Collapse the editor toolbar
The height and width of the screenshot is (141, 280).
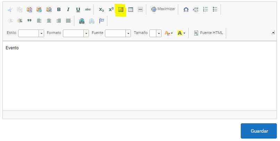click(x=273, y=32)
